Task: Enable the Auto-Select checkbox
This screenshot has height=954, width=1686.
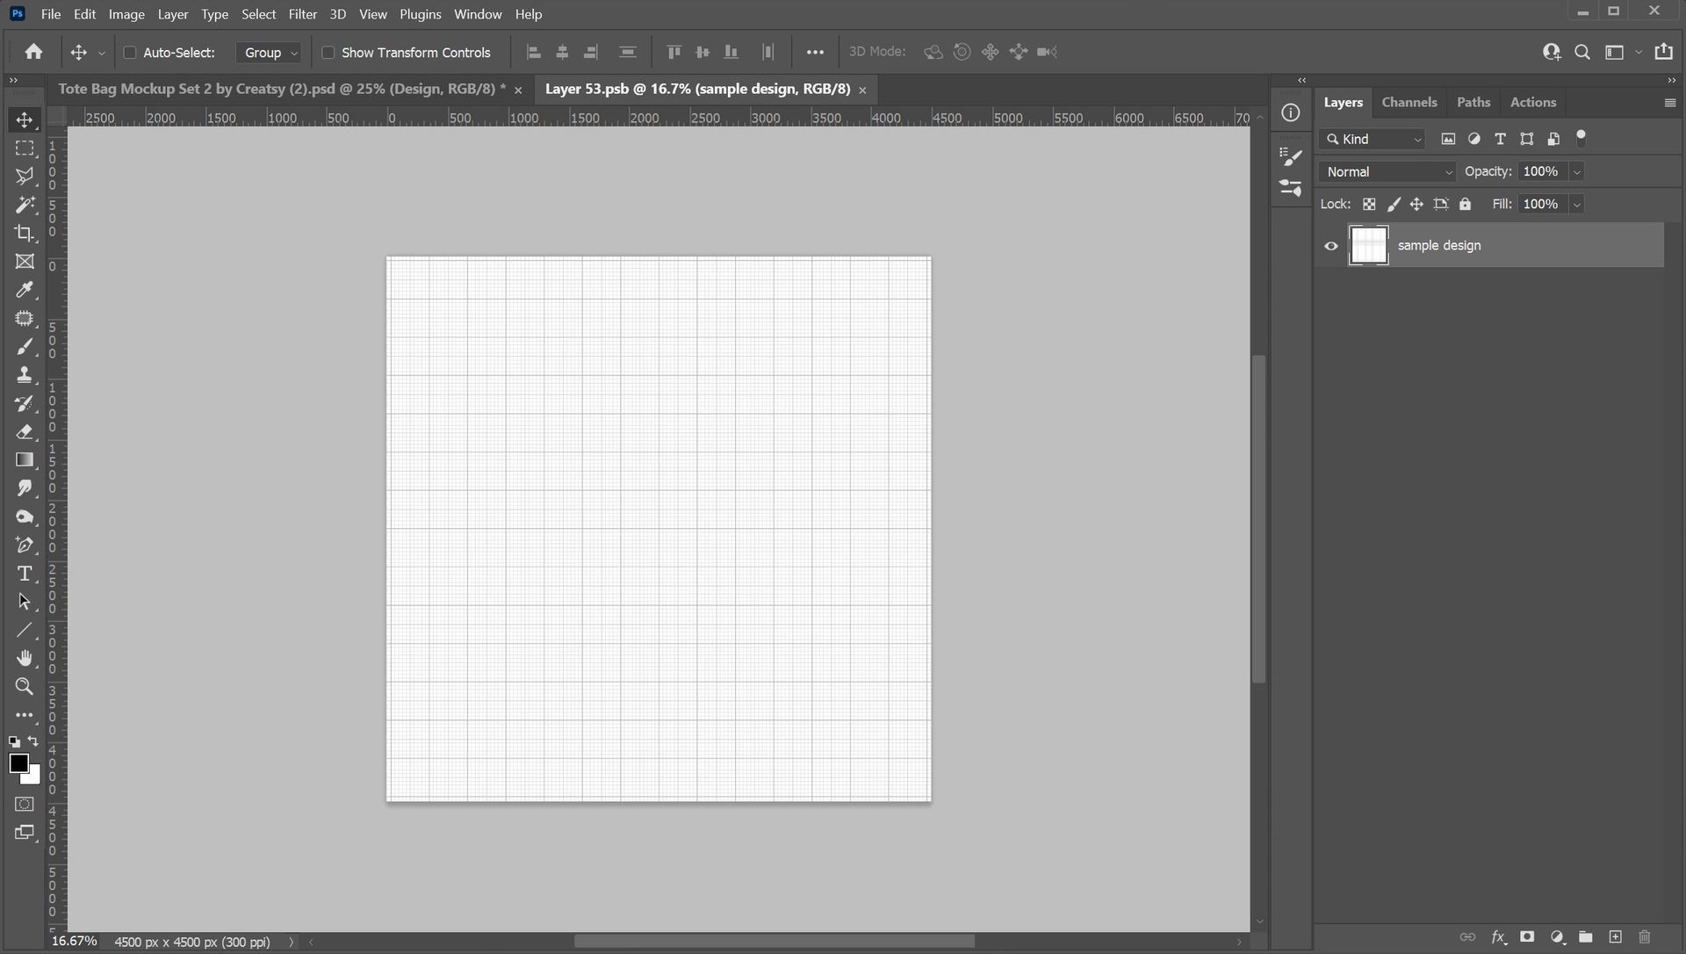Action: pyautogui.click(x=130, y=53)
